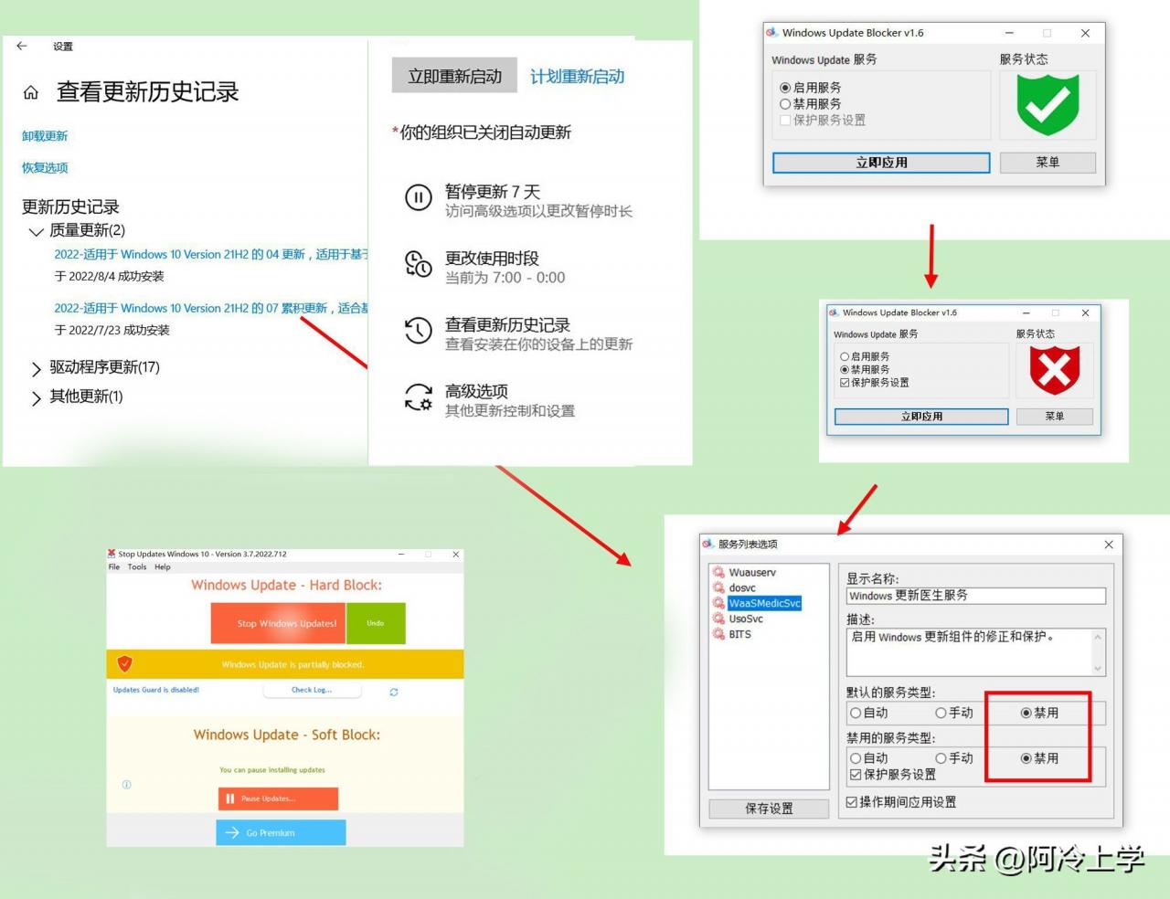Image resolution: width=1170 pixels, height=899 pixels.
Task: Click the green check shield status icon
Action: click(1048, 105)
